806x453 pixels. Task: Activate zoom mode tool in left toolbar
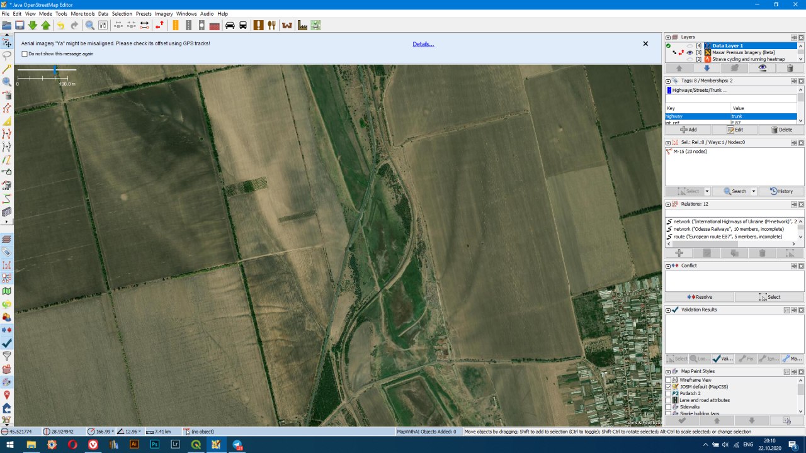7,82
